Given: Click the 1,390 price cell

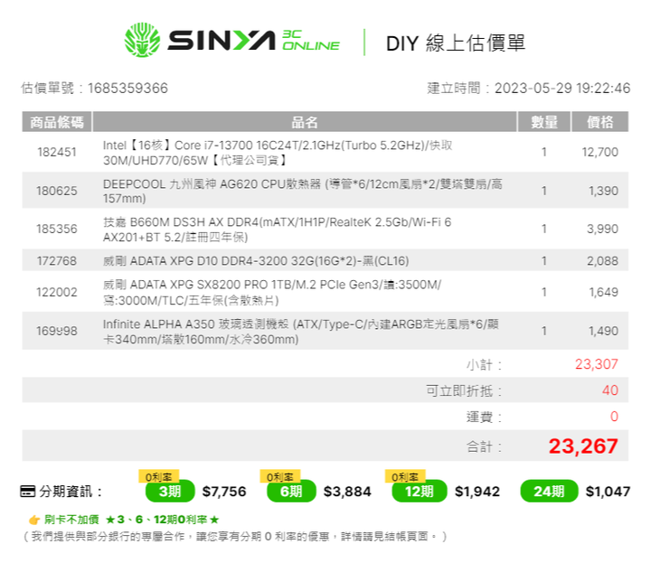Looking at the screenshot, I should [603, 191].
